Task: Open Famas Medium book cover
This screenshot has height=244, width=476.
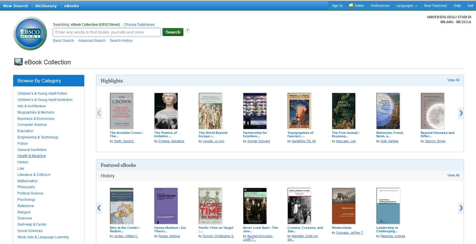Action: [x=166, y=206]
